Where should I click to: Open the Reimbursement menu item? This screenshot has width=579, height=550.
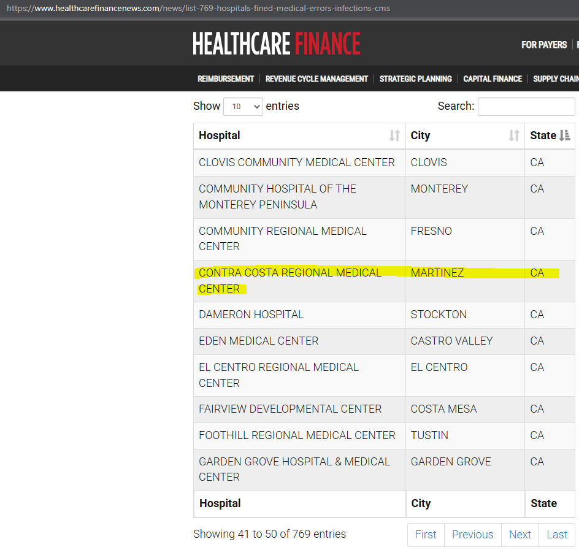tap(226, 79)
